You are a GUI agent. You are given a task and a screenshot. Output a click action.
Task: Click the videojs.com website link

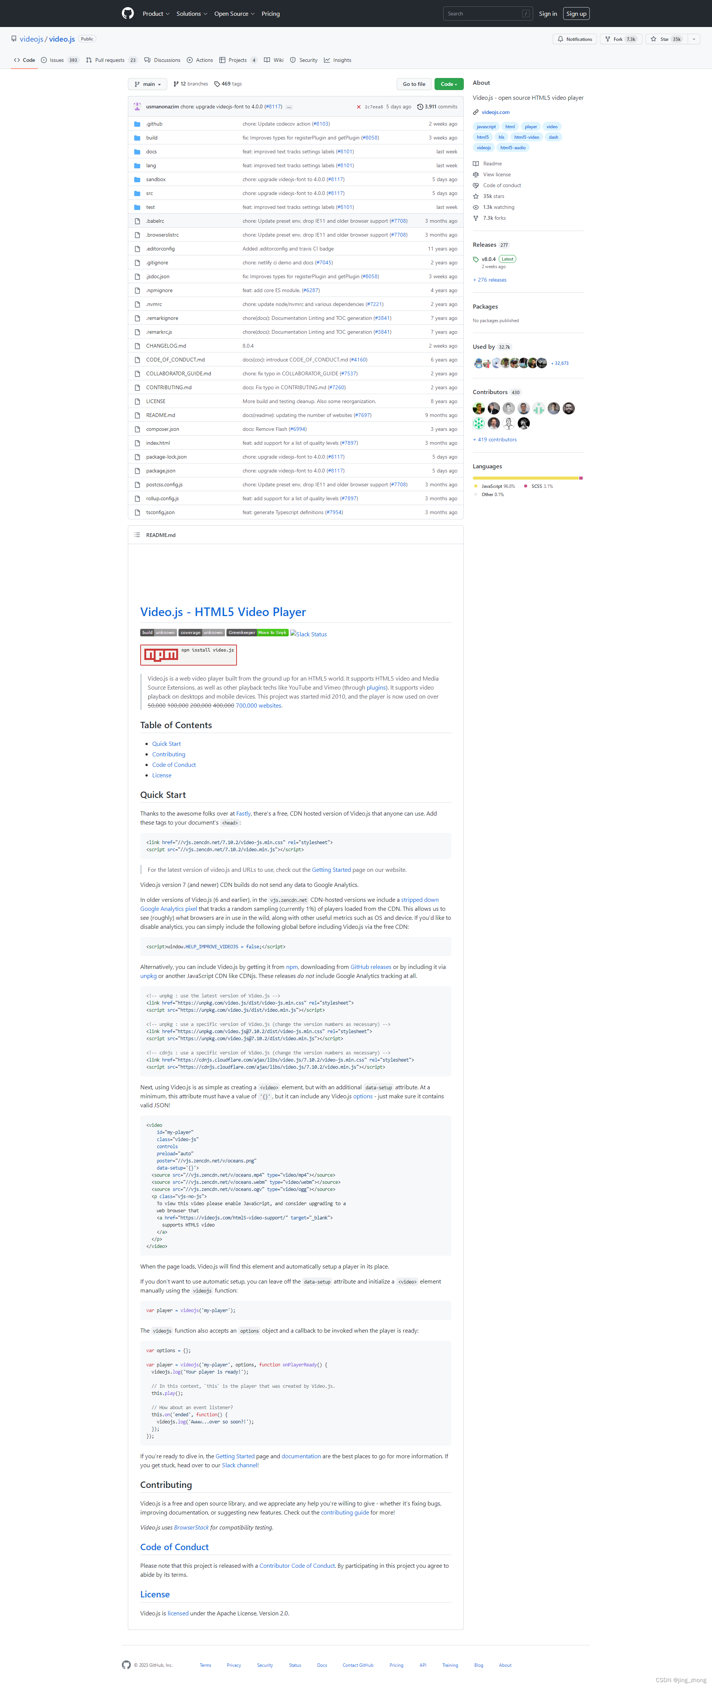495,112
